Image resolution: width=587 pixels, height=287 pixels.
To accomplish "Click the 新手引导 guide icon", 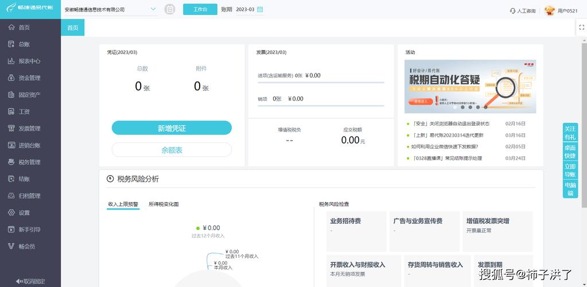I will (11, 230).
